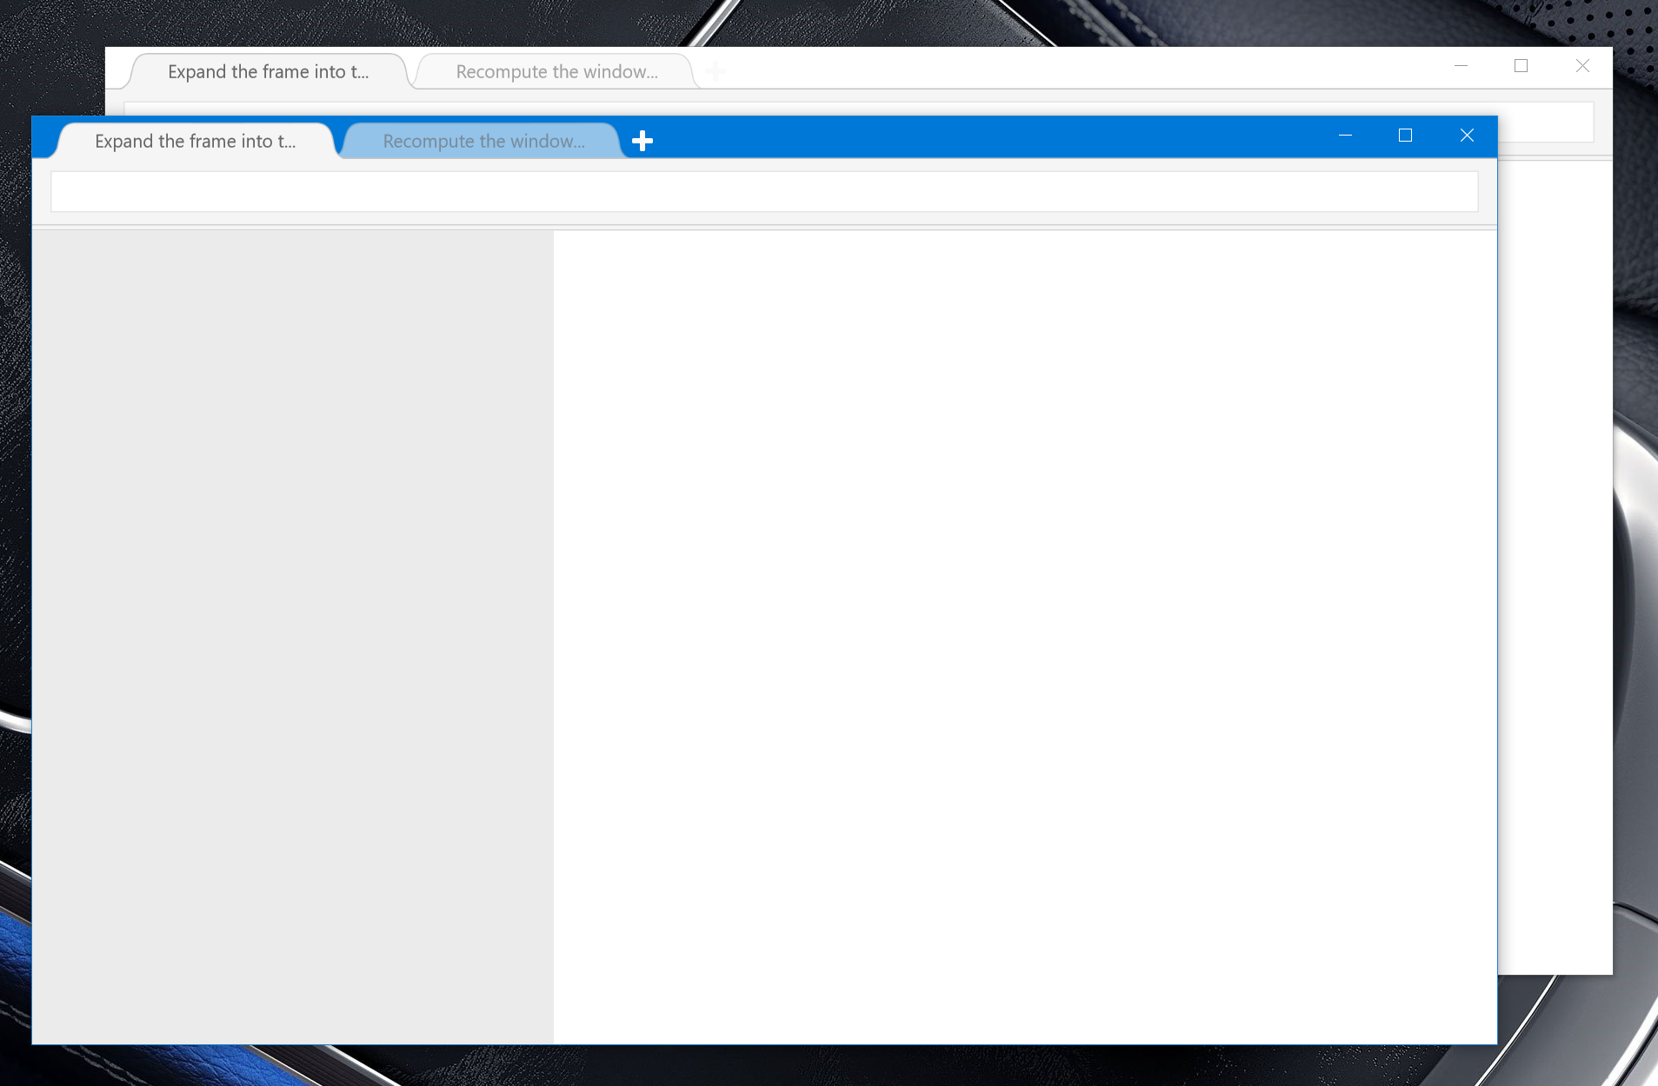Minimize the front blue-titled window
The image size is (1658, 1086).
click(1345, 136)
